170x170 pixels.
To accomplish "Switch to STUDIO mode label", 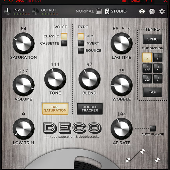I will click(x=119, y=11).
